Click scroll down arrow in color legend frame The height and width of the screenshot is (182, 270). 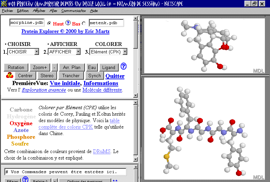click(136, 159)
